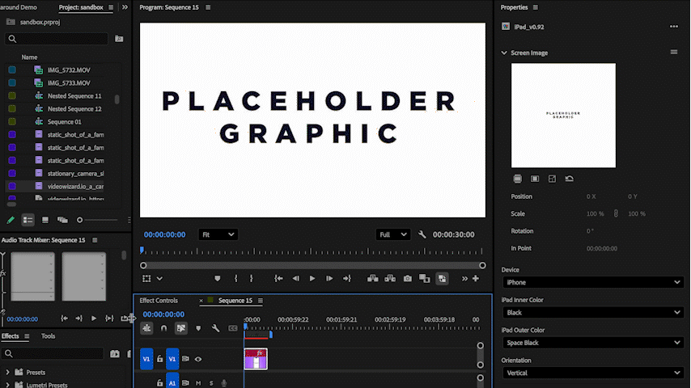Open Timeline display settings wrench

[x=215, y=328]
